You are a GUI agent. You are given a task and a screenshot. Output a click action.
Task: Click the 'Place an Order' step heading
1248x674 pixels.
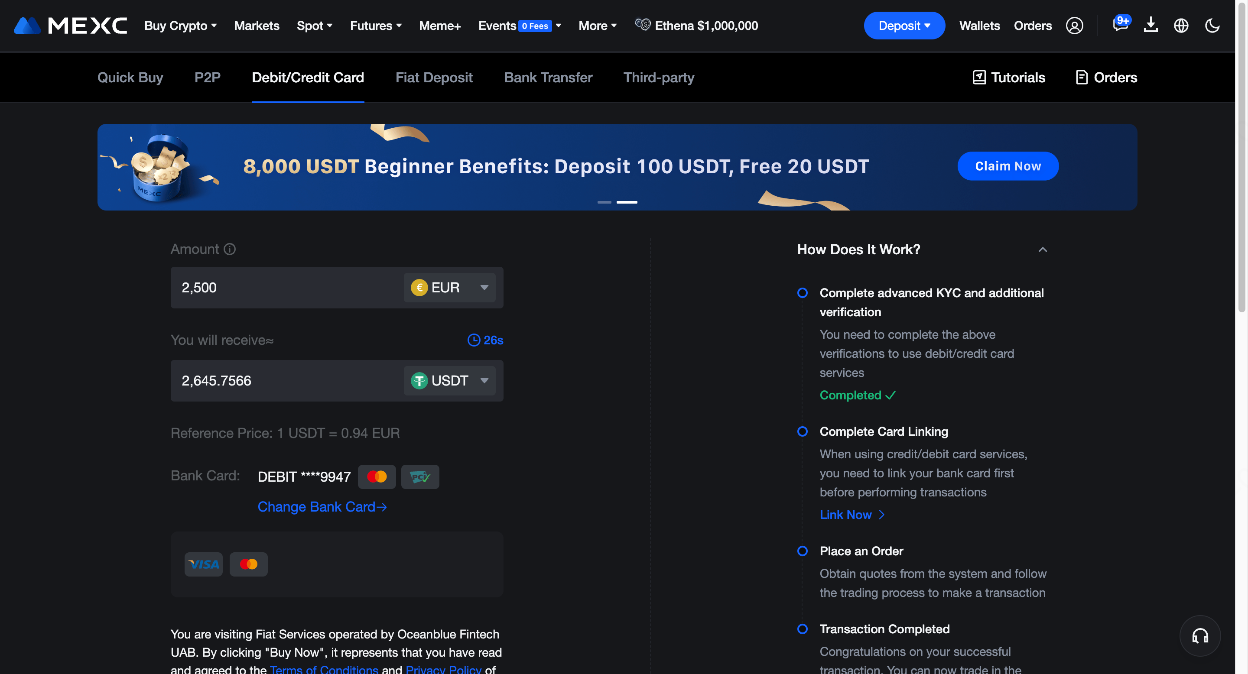point(861,551)
